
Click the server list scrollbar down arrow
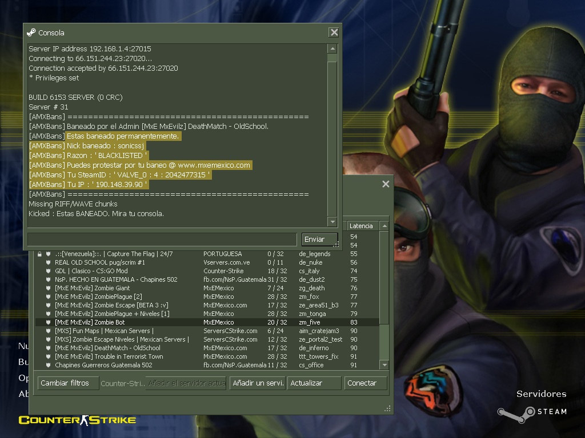384,365
